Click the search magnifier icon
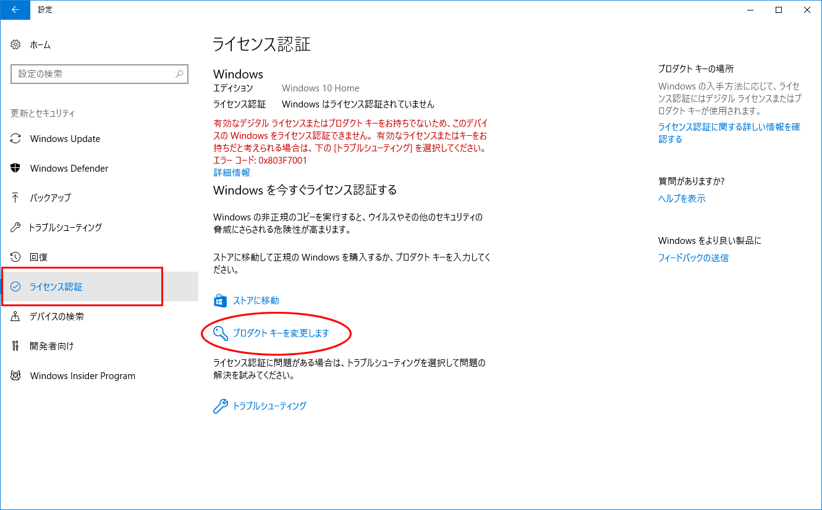Viewport: 822px width, 510px height. point(179,73)
